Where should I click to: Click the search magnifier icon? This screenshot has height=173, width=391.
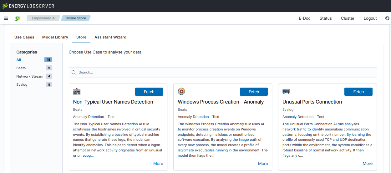coord(74,72)
